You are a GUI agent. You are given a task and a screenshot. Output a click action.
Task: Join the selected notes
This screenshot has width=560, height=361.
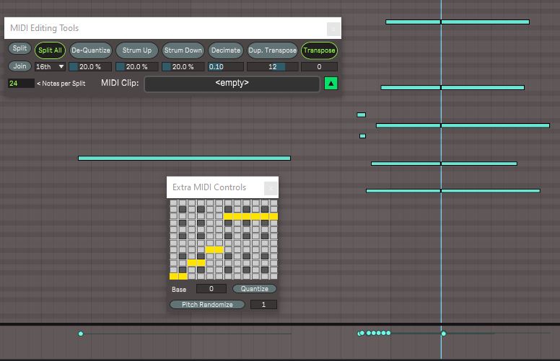coord(19,66)
